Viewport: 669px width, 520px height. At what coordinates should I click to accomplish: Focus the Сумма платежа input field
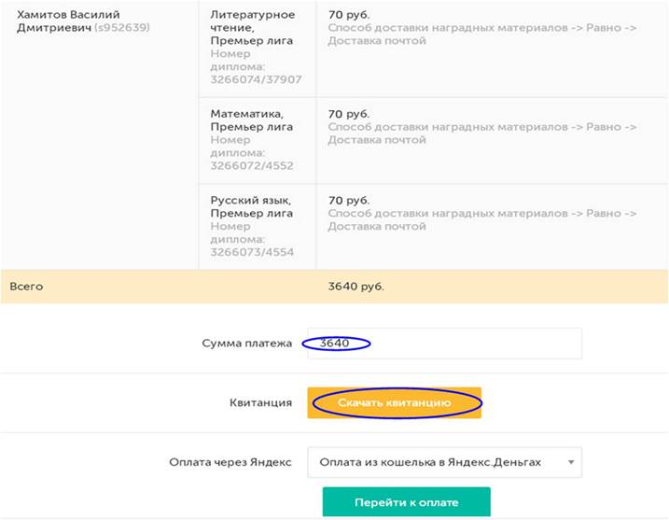point(444,344)
